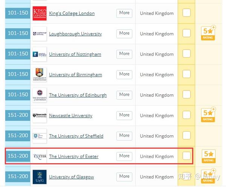
Task: Tick compare checkbox for University of Nottingham
Action: pyautogui.click(x=186, y=54)
